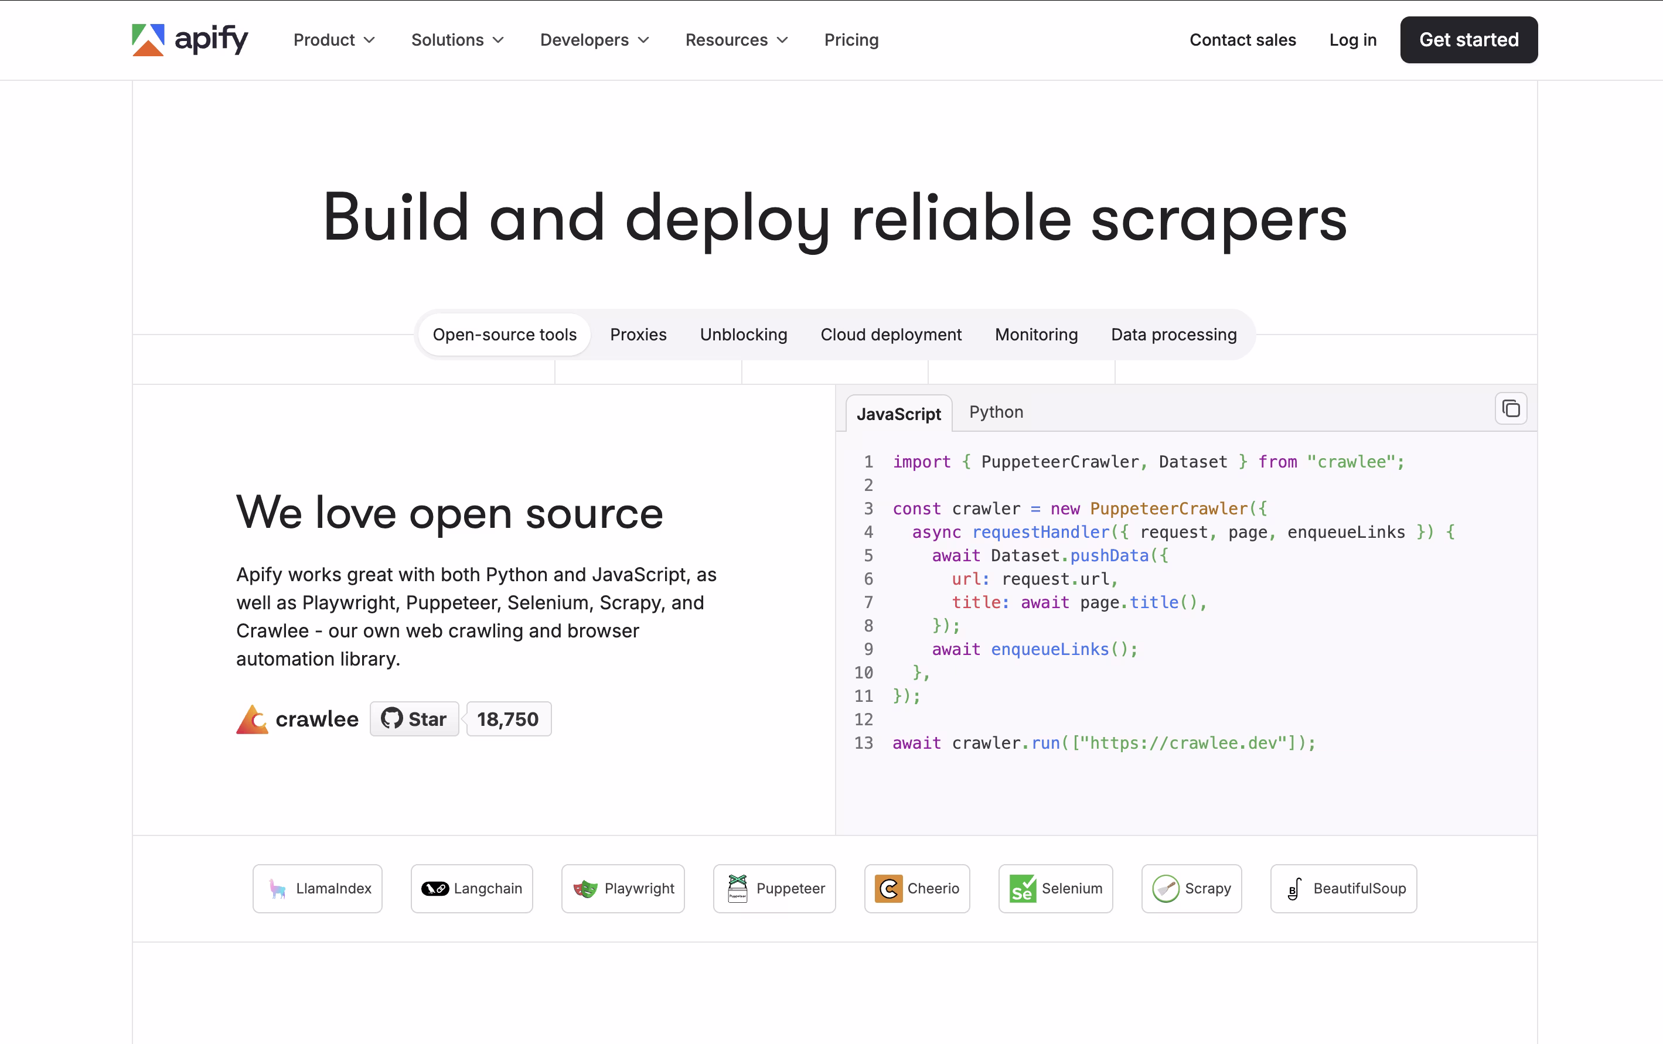Open the Playwright integration chip
Viewport: 1663px width, 1044px height.
coord(623,889)
